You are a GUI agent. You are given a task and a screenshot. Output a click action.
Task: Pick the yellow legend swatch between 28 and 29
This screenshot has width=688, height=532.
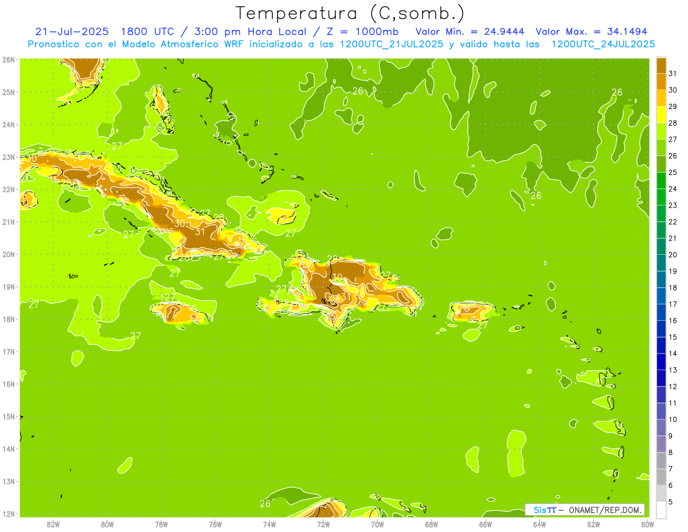[x=662, y=115]
